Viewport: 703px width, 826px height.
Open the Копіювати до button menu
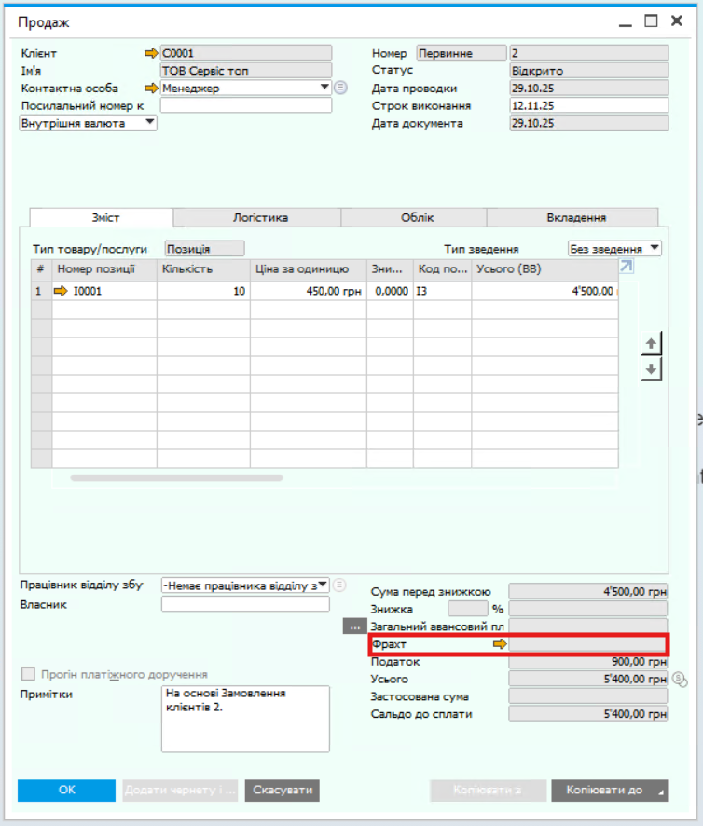610,790
